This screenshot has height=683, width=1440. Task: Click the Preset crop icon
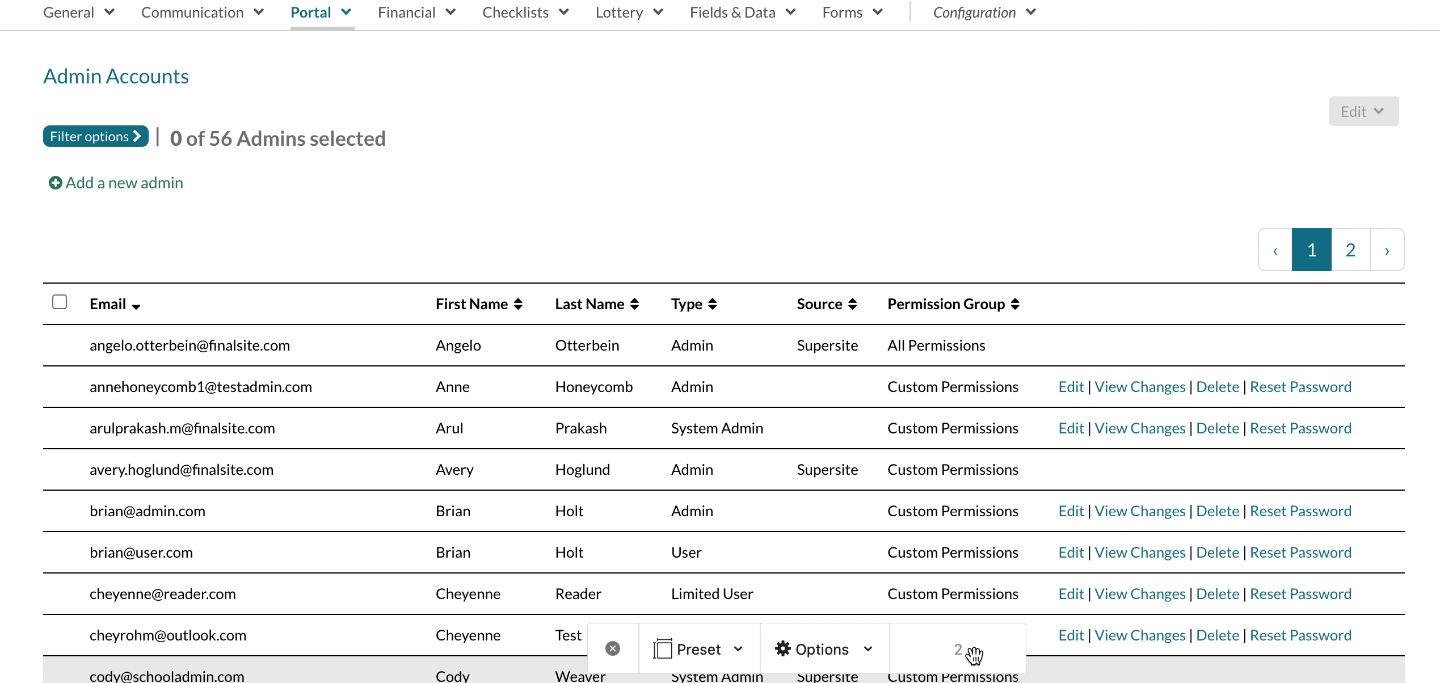662,648
